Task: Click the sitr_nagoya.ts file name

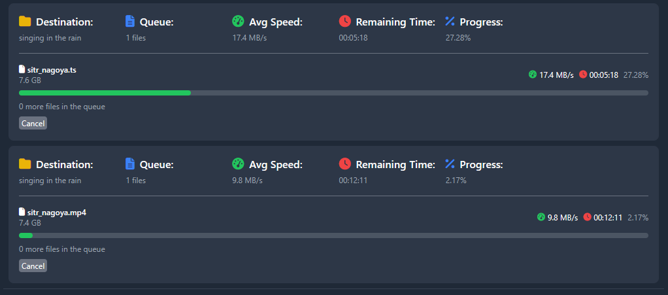Action: click(x=52, y=70)
